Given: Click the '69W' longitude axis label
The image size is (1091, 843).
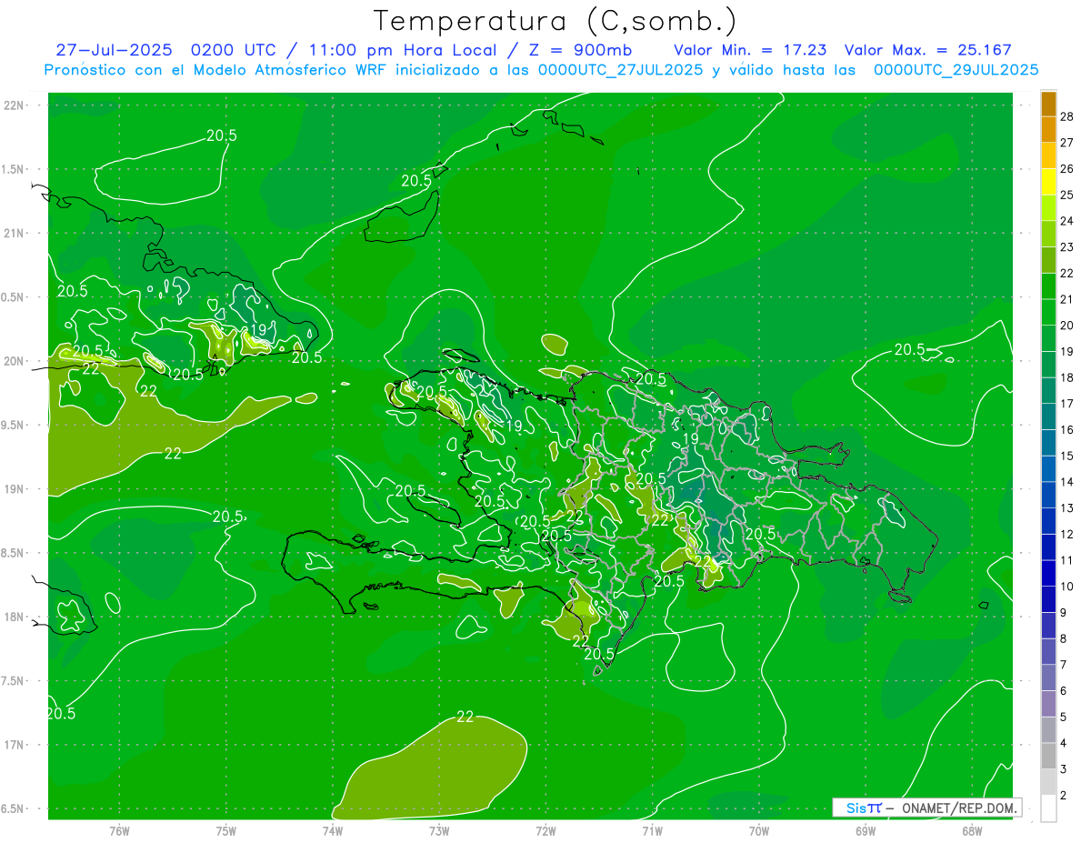Looking at the screenshot, I should pyautogui.click(x=866, y=831).
